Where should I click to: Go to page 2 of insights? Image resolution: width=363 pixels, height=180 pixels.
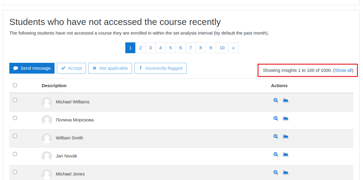pyautogui.click(x=140, y=48)
